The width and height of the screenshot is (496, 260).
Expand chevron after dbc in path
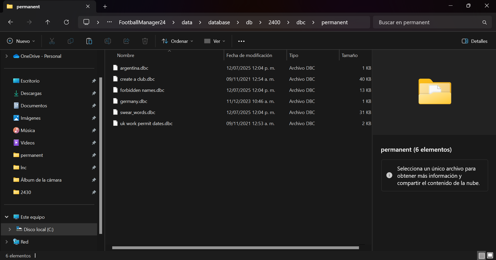(x=313, y=22)
